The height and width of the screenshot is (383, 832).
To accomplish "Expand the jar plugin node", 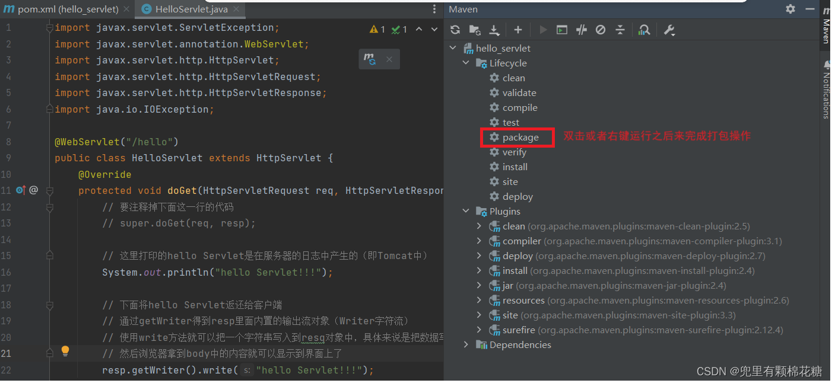I will coord(479,285).
